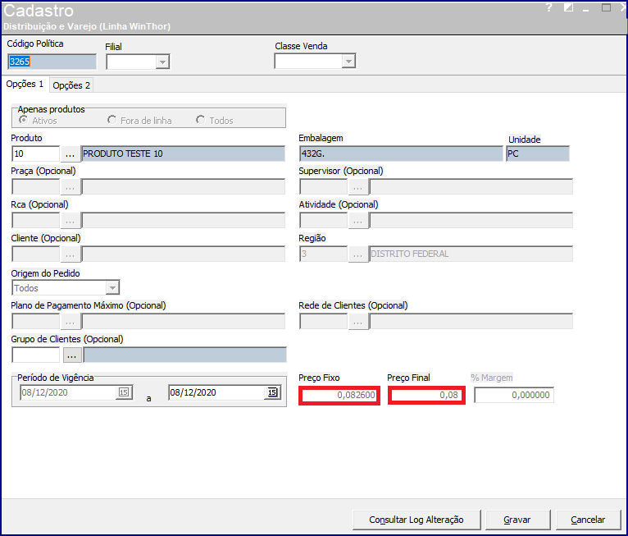The width and height of the screenshot is (628, 536).
Task: Click the Praça code field
Action: [x=35, y=187]
